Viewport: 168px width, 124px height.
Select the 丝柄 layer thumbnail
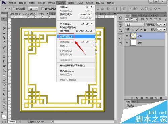(133, 36)
